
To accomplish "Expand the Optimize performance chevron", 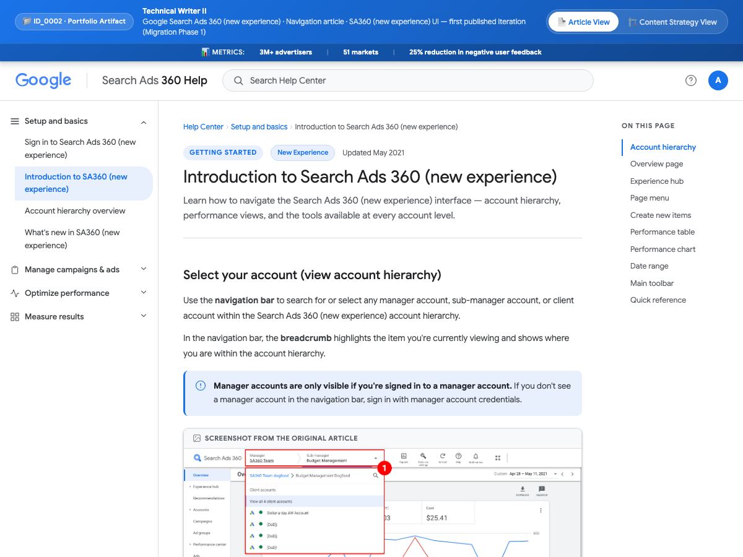I will click(144, 293).
